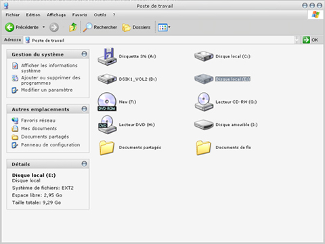Image resolution: width=325 pixels, height=244 pixels.
Task: Click the Windows flag logo
Action: (x=316, y=15)
